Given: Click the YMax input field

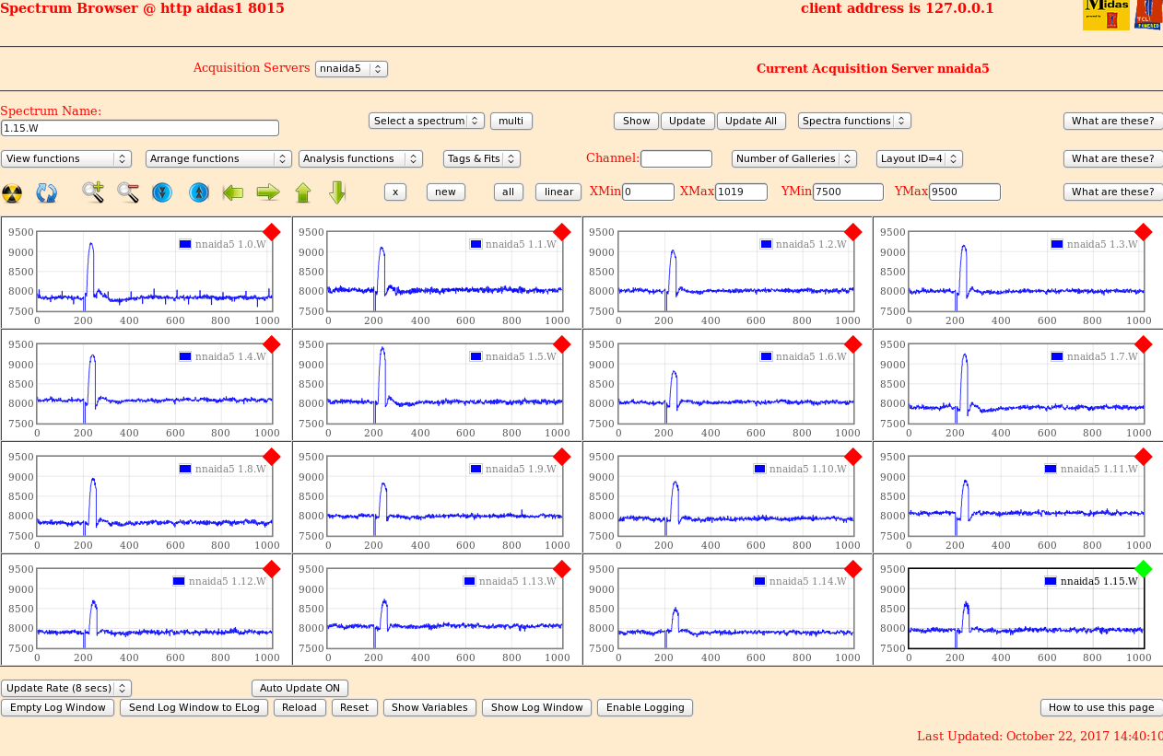Looking at the screenshot, I should [x=965, y=192].
